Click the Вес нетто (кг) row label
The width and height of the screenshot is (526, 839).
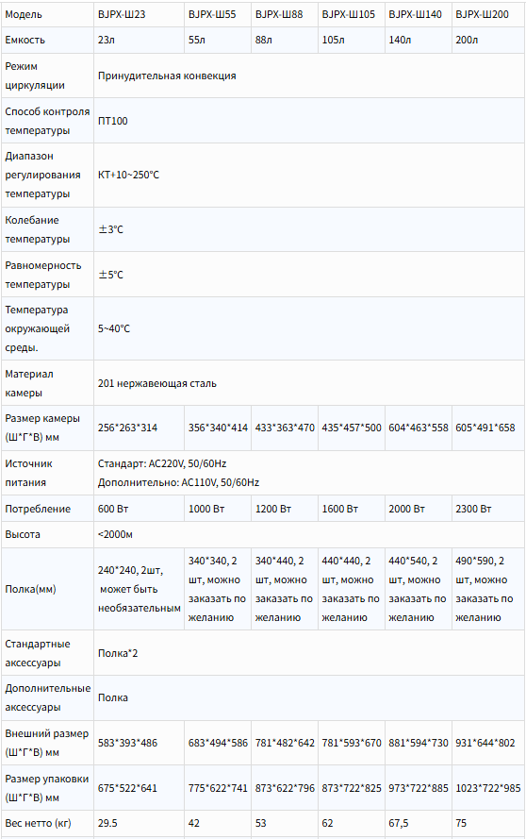38,823
